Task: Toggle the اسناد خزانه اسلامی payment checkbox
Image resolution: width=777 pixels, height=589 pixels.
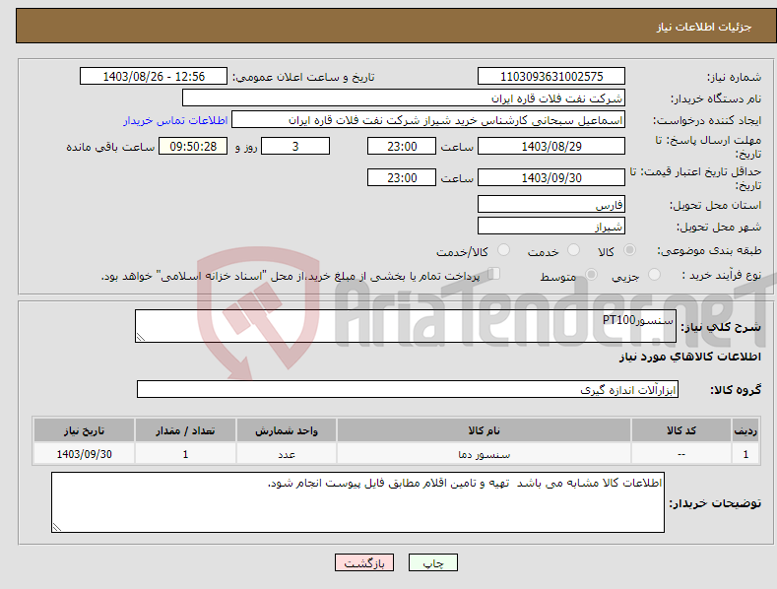Action: 493,274
